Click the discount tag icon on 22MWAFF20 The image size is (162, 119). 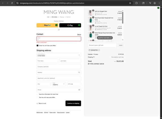[x=89, y=50]
